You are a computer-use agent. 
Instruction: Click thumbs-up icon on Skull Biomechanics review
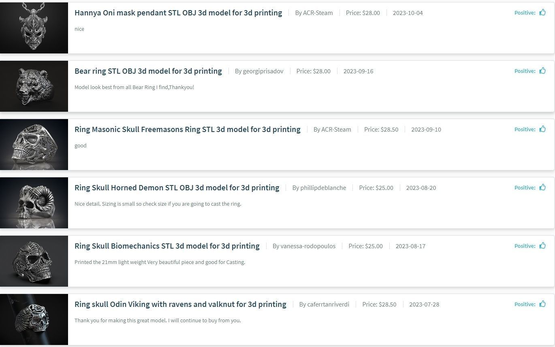click(x=542, y=246)
